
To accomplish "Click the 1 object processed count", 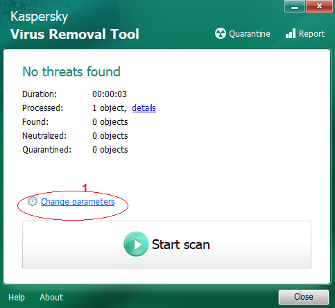I will point(110,108).
